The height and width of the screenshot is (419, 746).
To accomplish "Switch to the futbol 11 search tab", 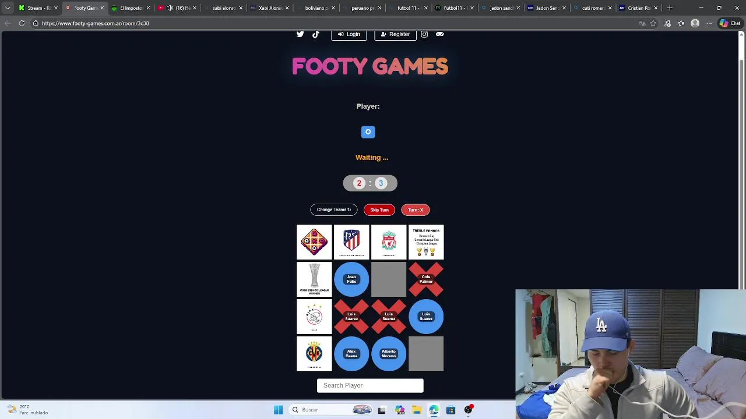I will coord(407,8).
